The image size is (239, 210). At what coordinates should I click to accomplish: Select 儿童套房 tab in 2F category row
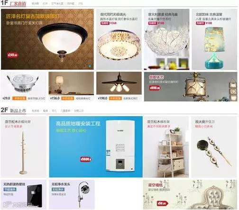coord(65,111)
